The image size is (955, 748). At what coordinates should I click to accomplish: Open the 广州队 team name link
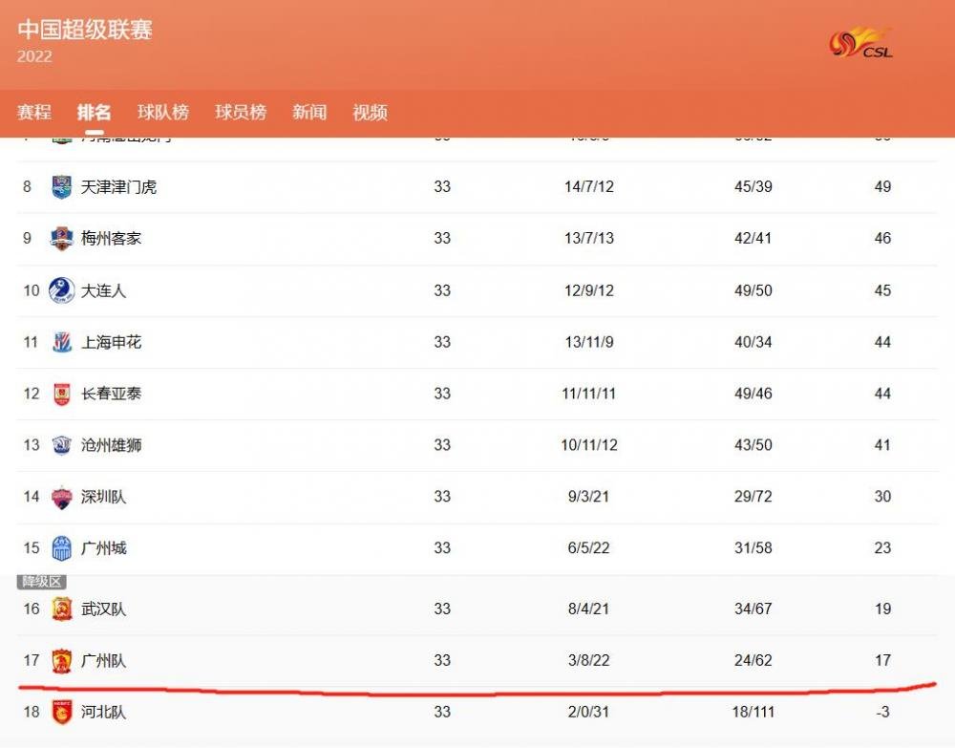click(103, 660)
